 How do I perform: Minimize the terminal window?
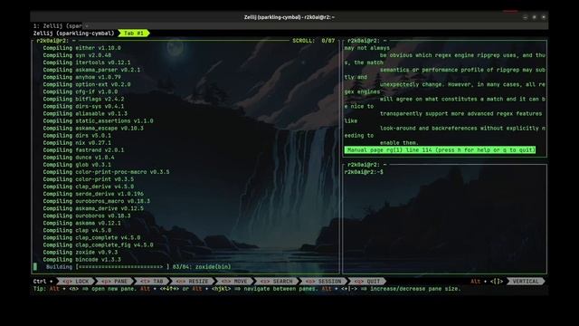(525, 17)
